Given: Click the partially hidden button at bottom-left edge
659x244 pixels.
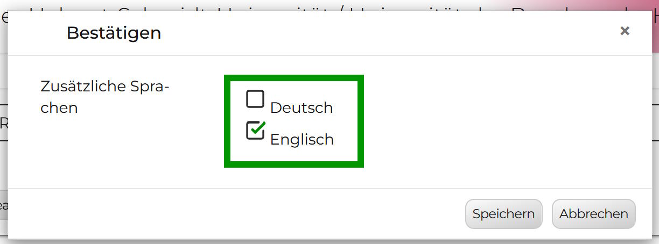Looking at the screenshot, I should [3, 206].
